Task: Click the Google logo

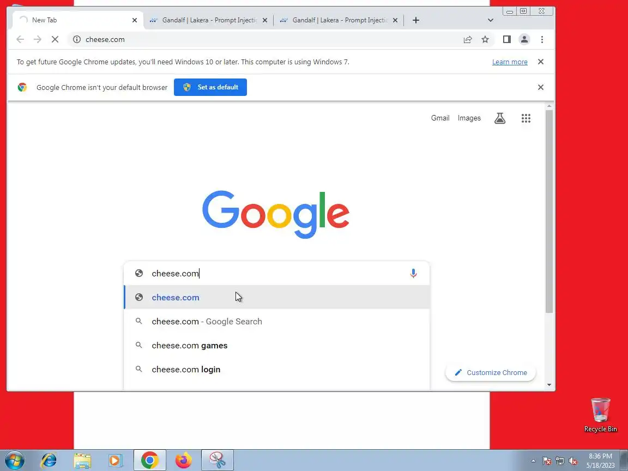Action: 276,214
